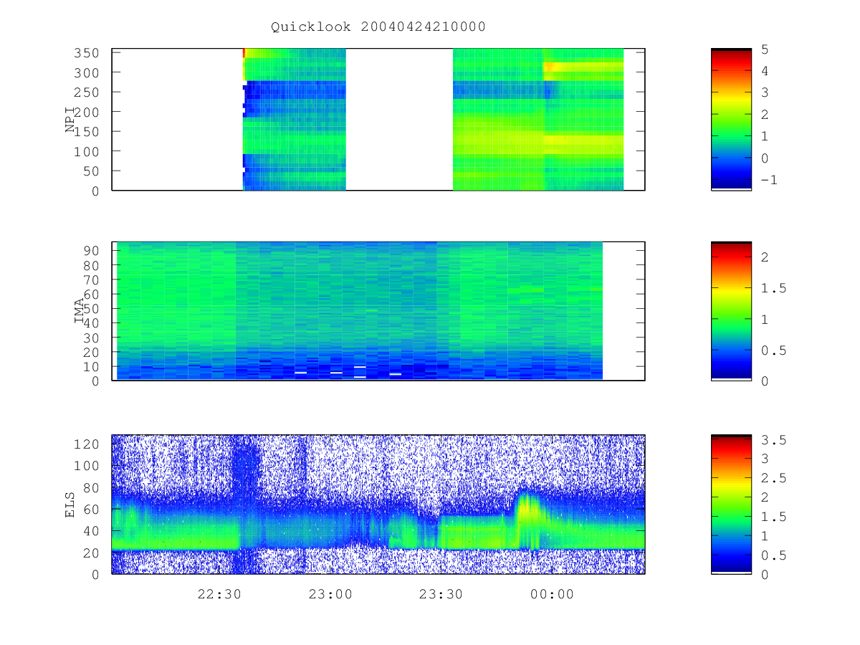Screen dimensions: 860x645
Task: Click the 3 label on ELS colorbar
Action: tap(765, 459)
